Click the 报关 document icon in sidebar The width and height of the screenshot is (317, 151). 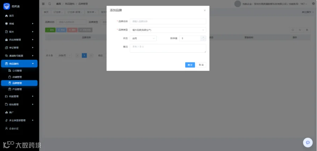click(6, 32)
